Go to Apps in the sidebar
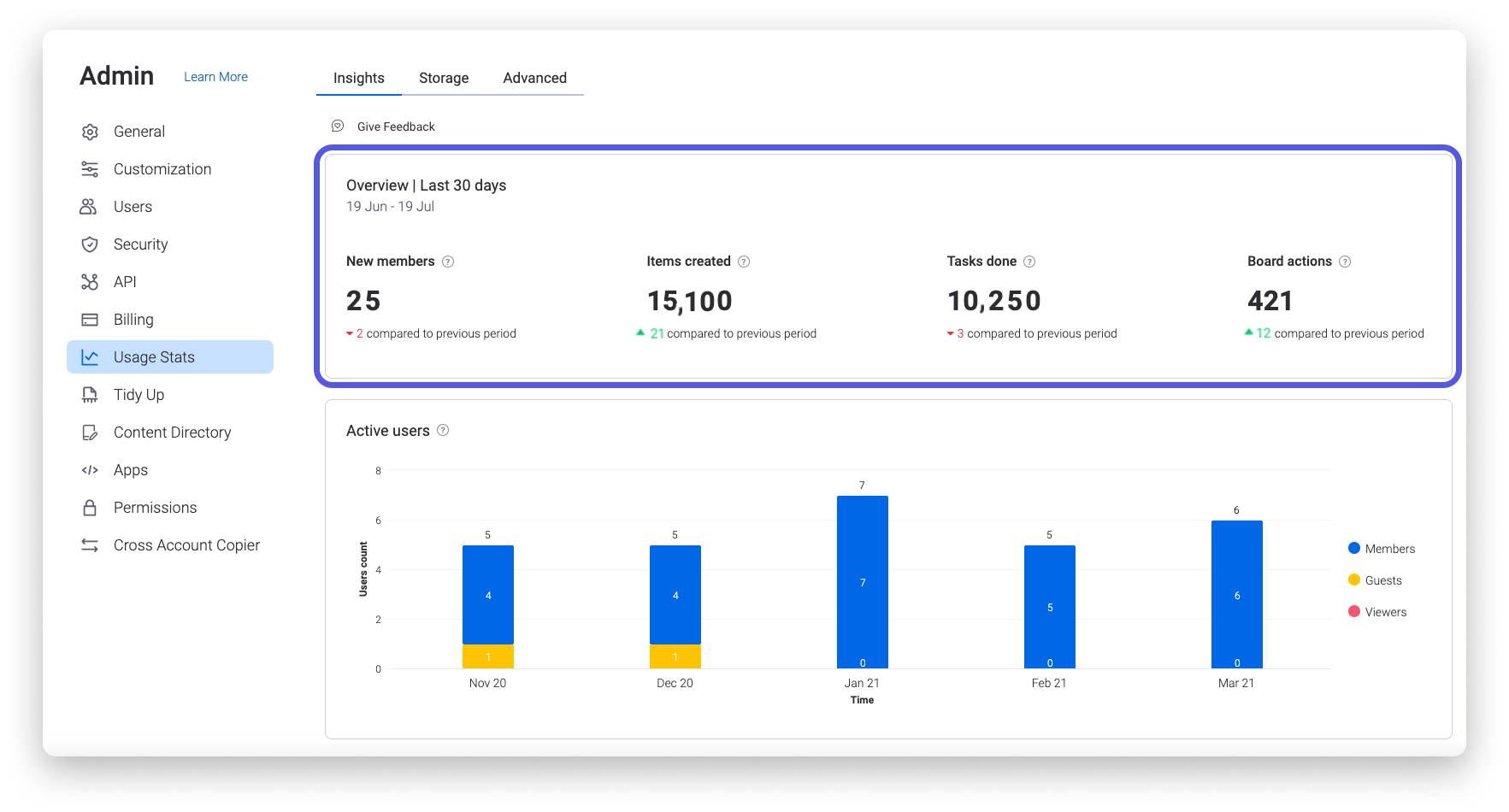 [170, 470]
